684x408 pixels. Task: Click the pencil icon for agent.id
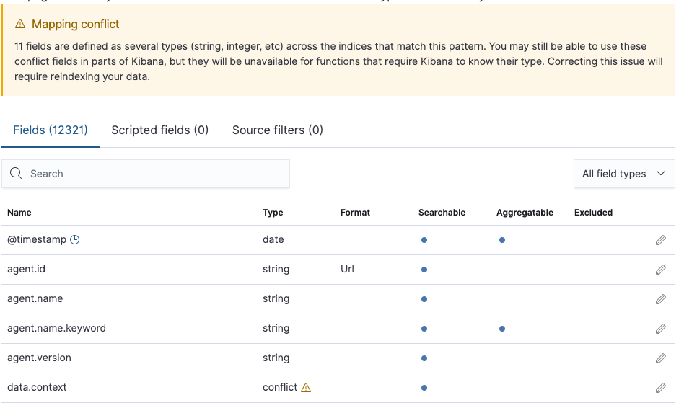pos(660,270)
